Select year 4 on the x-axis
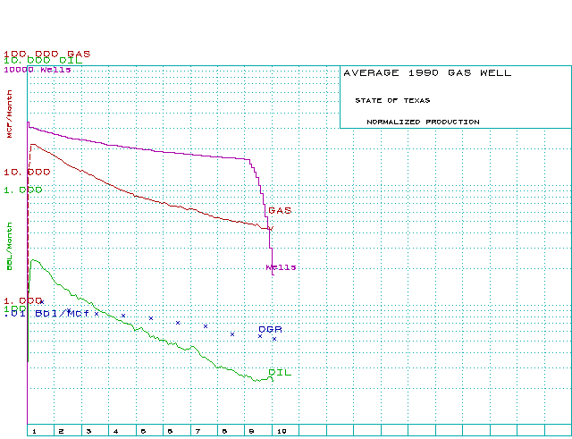572x439 pixels. [115, 431]
